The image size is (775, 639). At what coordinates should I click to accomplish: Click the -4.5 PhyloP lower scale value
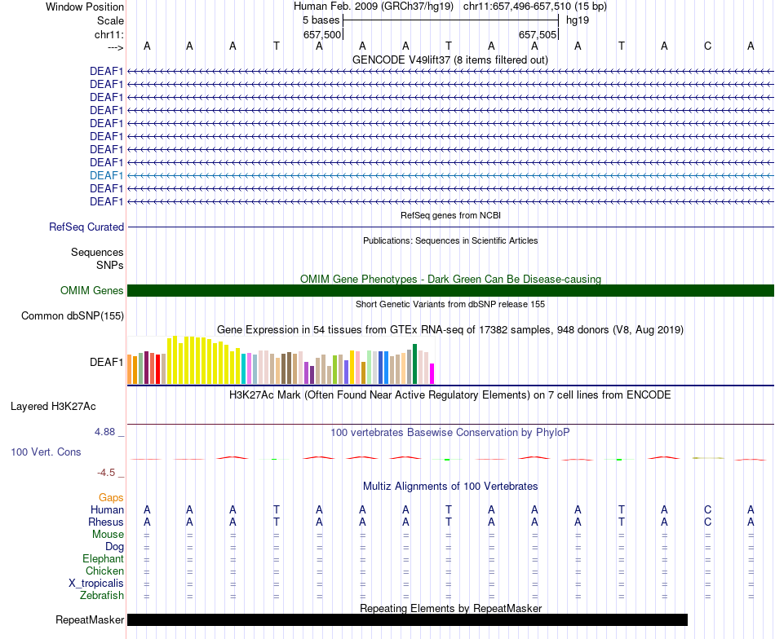point(106,473)
